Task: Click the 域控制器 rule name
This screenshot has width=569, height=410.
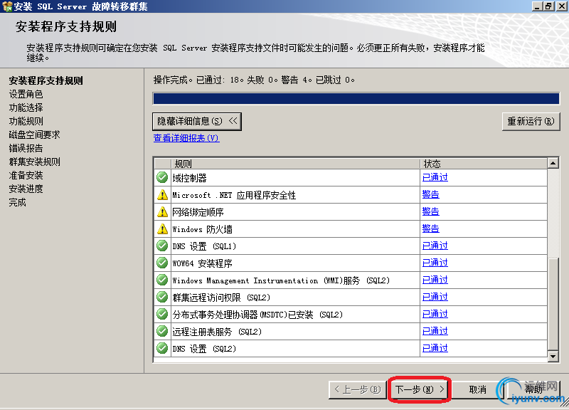Action: pos(189,178)
